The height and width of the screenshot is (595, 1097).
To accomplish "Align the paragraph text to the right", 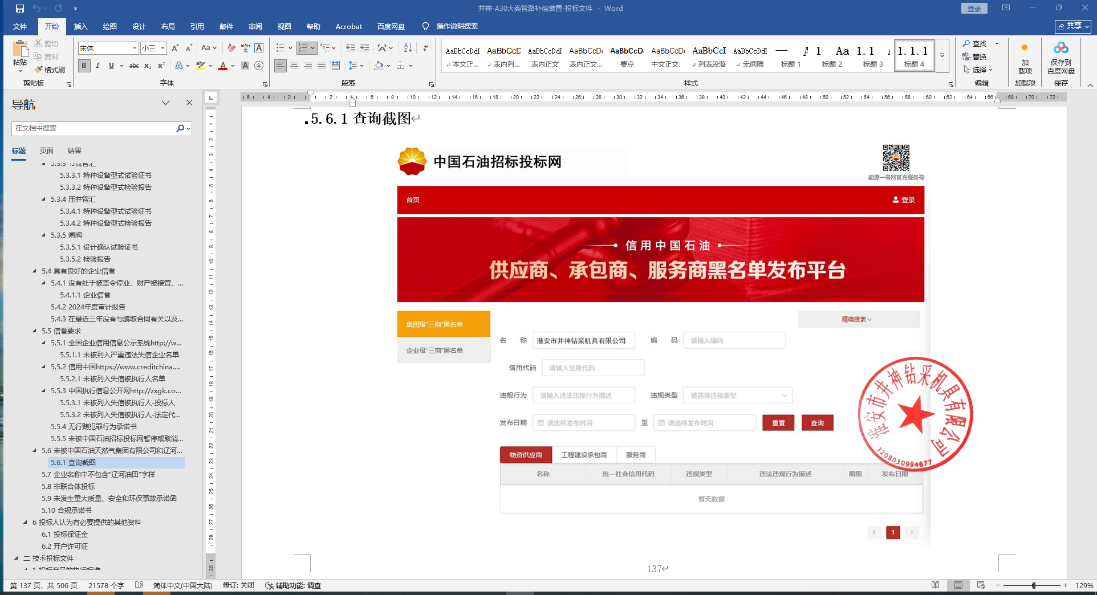I will coord(308,66).
